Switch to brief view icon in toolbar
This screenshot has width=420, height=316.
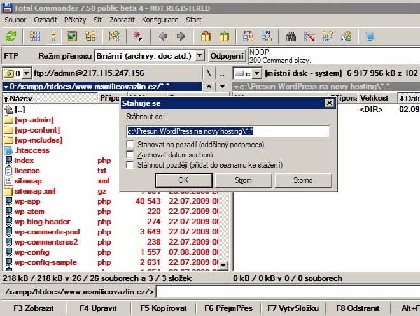(x=35, y=36)
